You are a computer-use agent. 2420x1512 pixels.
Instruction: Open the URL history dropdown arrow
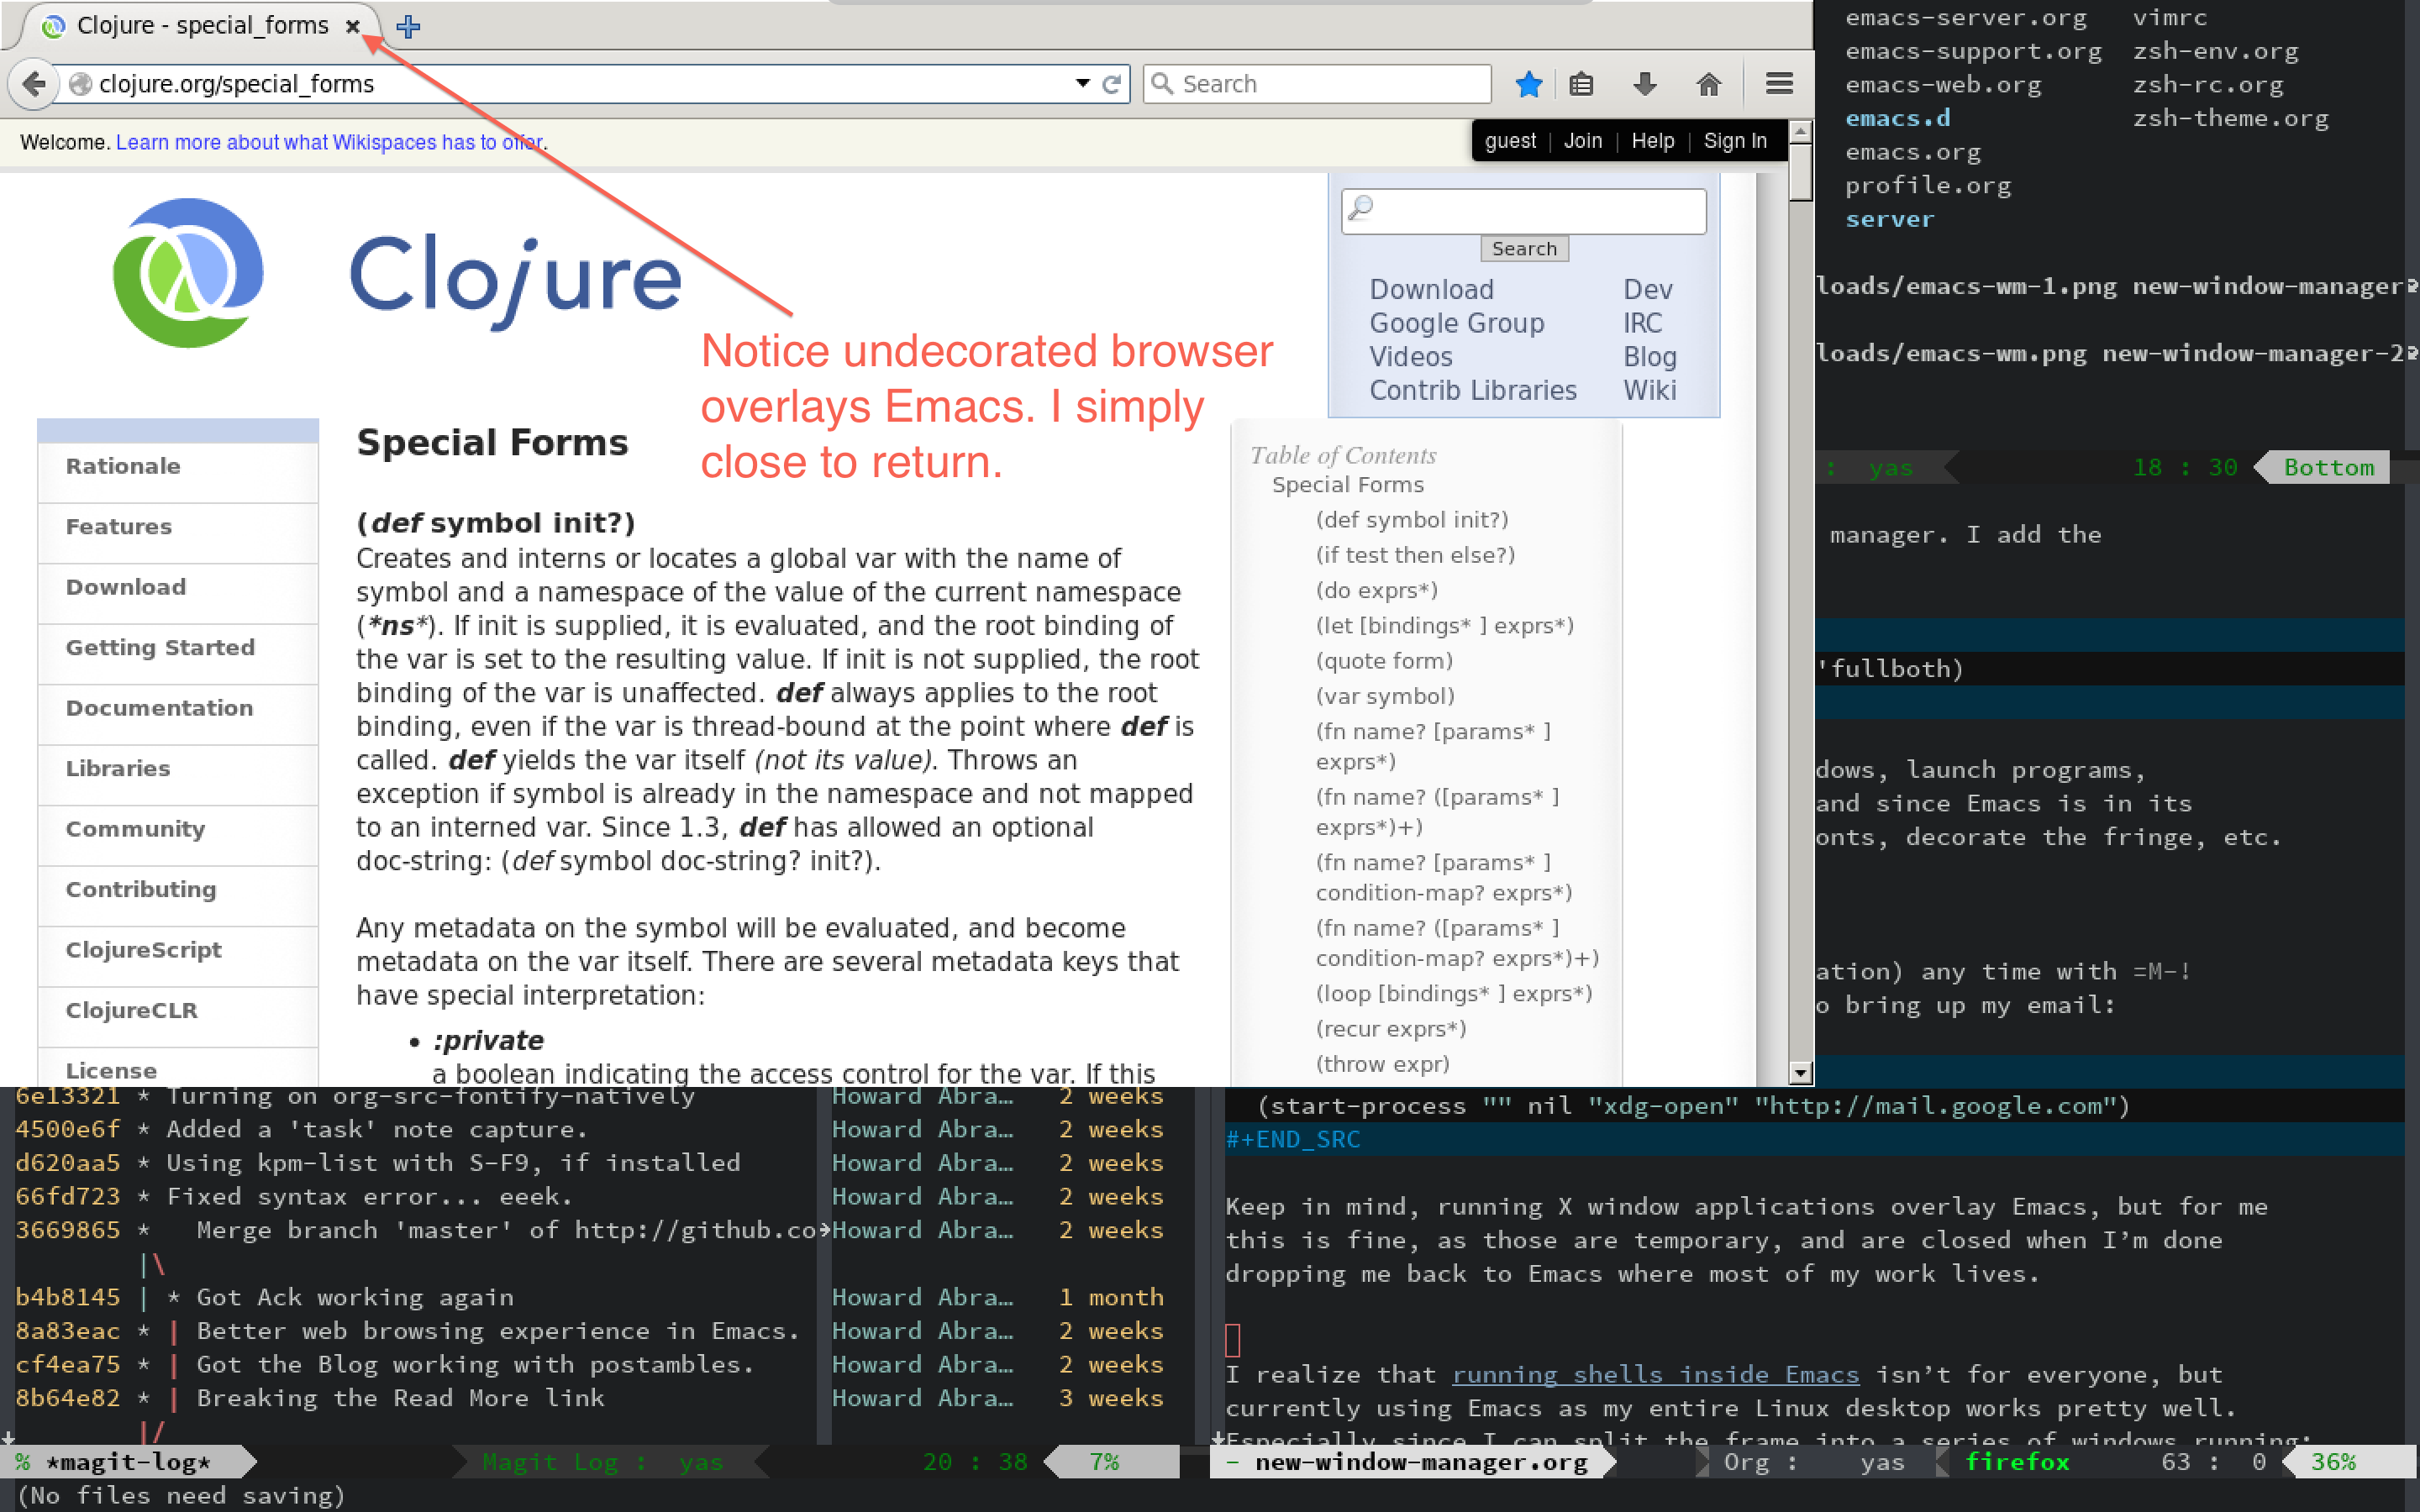coord(1082,84)
